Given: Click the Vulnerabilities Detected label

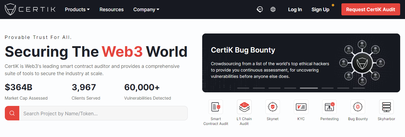Looking at the screenshot, I should pos(148,98).
